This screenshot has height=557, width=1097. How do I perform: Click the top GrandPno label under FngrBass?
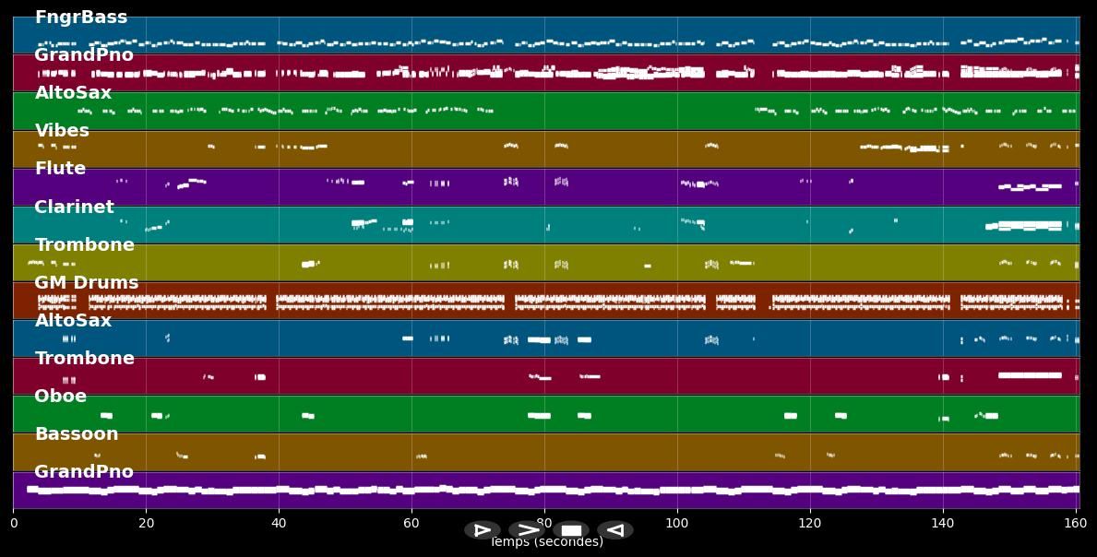tap(84, 55)
